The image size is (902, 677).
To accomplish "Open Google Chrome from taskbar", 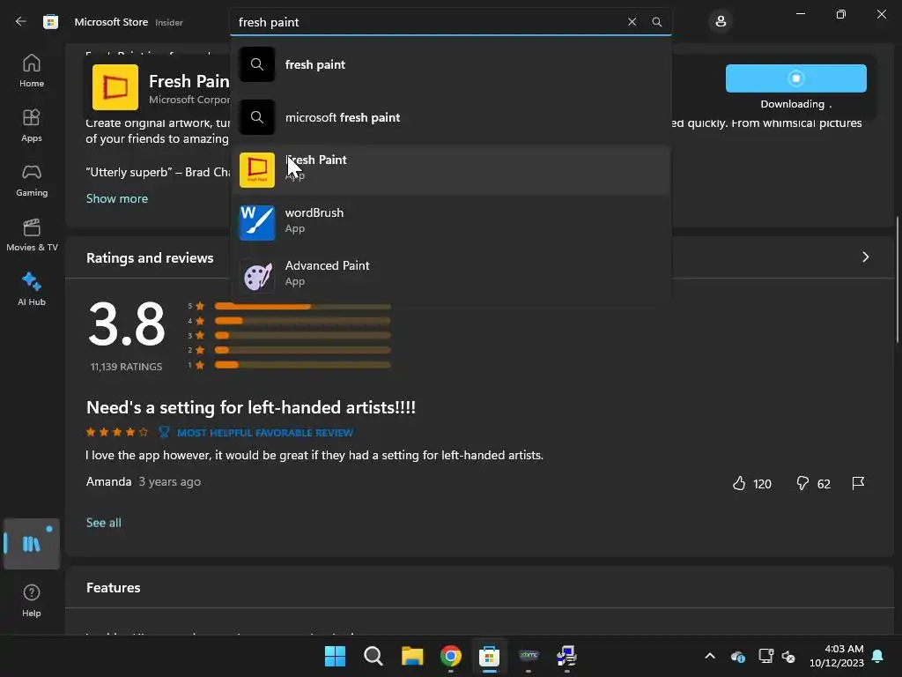I will (450, 656).
